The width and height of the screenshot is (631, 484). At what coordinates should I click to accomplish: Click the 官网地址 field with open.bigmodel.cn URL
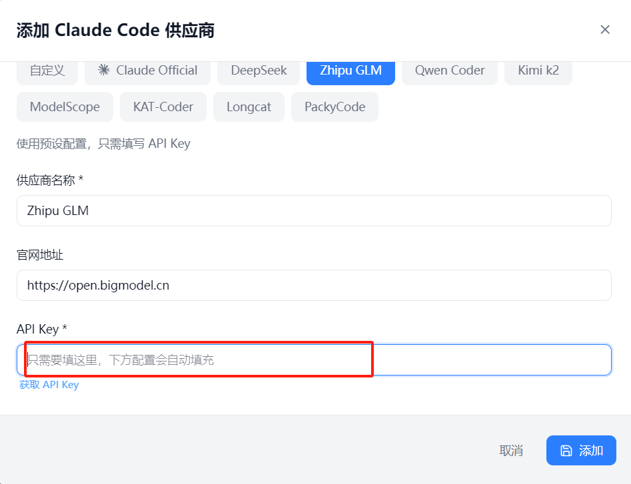pos(314,285)
